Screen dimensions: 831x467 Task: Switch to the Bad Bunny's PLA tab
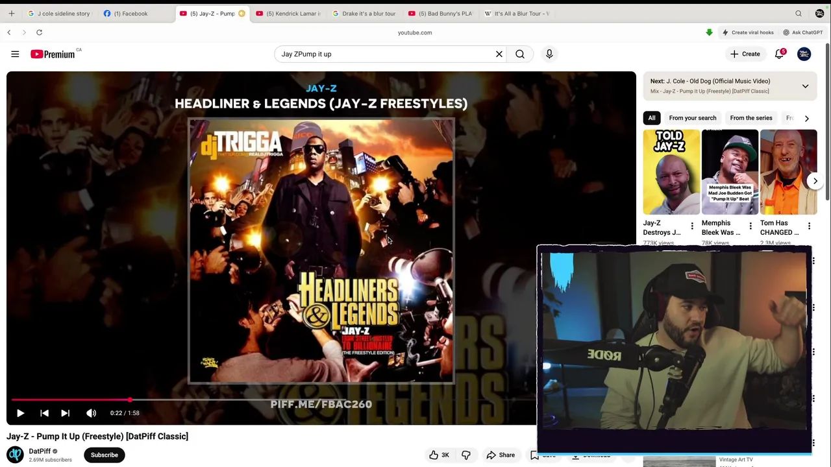point(440,13)
